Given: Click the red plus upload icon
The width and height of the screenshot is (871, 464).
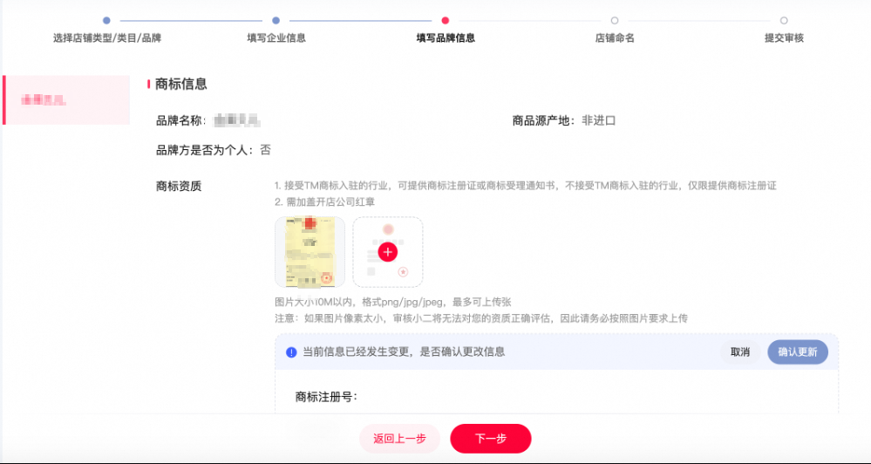Looking at the screenshot, I should coord(388,252).
